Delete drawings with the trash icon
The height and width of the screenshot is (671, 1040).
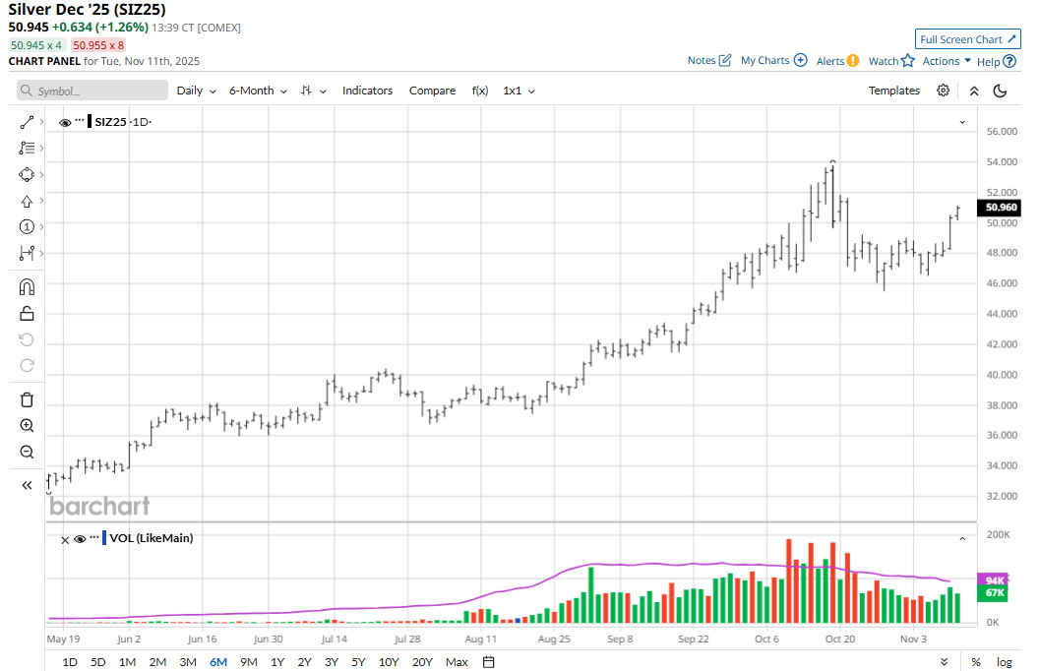click(x=27, y=399)
